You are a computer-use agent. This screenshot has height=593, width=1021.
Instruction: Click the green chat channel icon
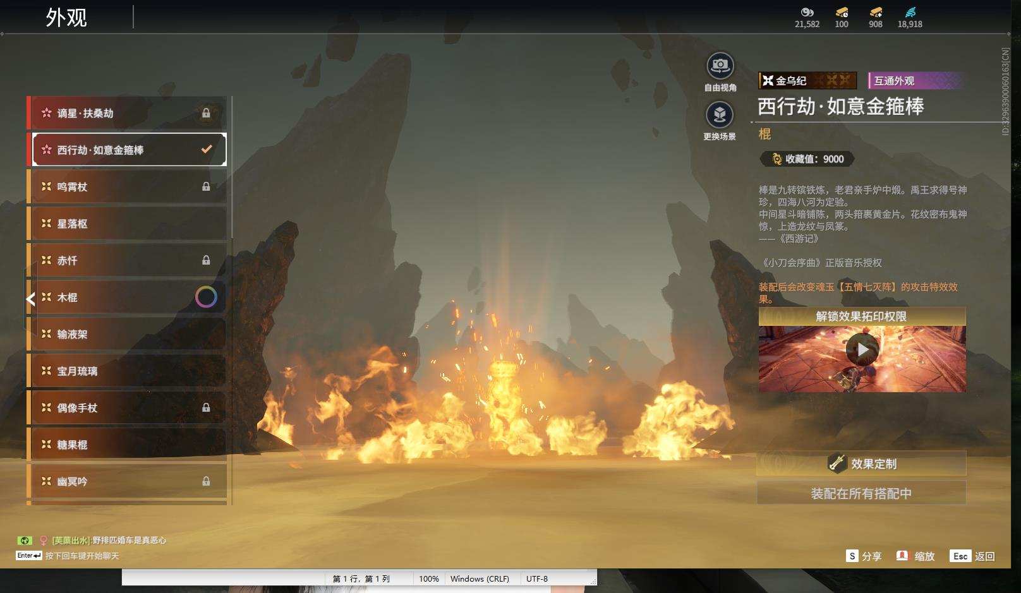click(24, 541)
